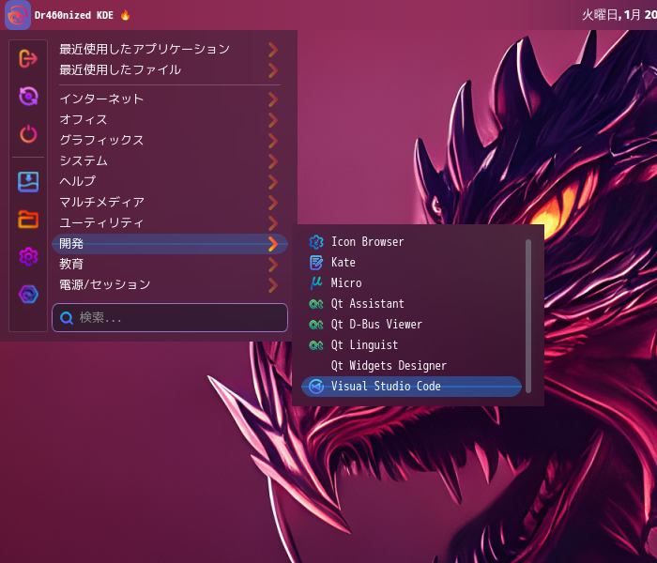
Task: Launch Qt D-Bus Viewer
Action: point(411,325)
